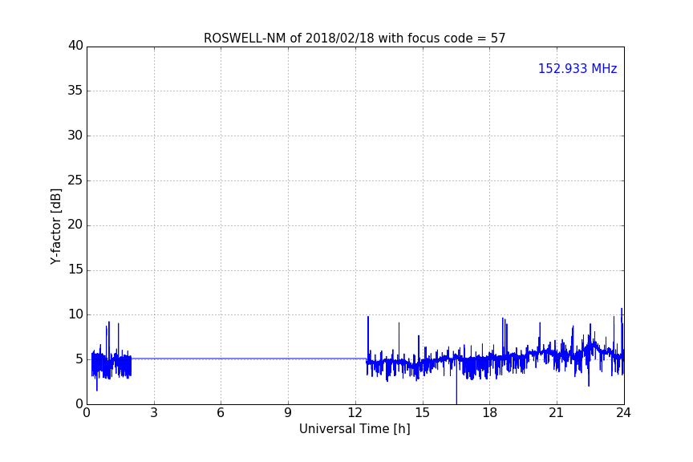The width and height of the screenshot is (693, 462).
Task: Click the blue '152.933 MHz' frequency label
Action: click(577, 68)
